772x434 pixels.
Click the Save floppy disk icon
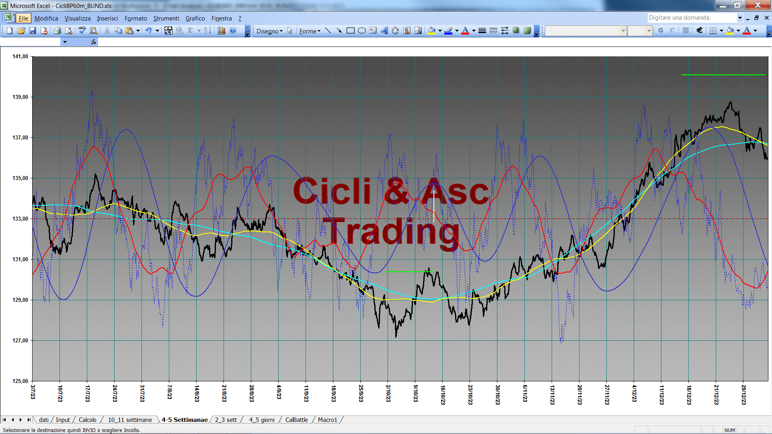click(x=33, y=31)
